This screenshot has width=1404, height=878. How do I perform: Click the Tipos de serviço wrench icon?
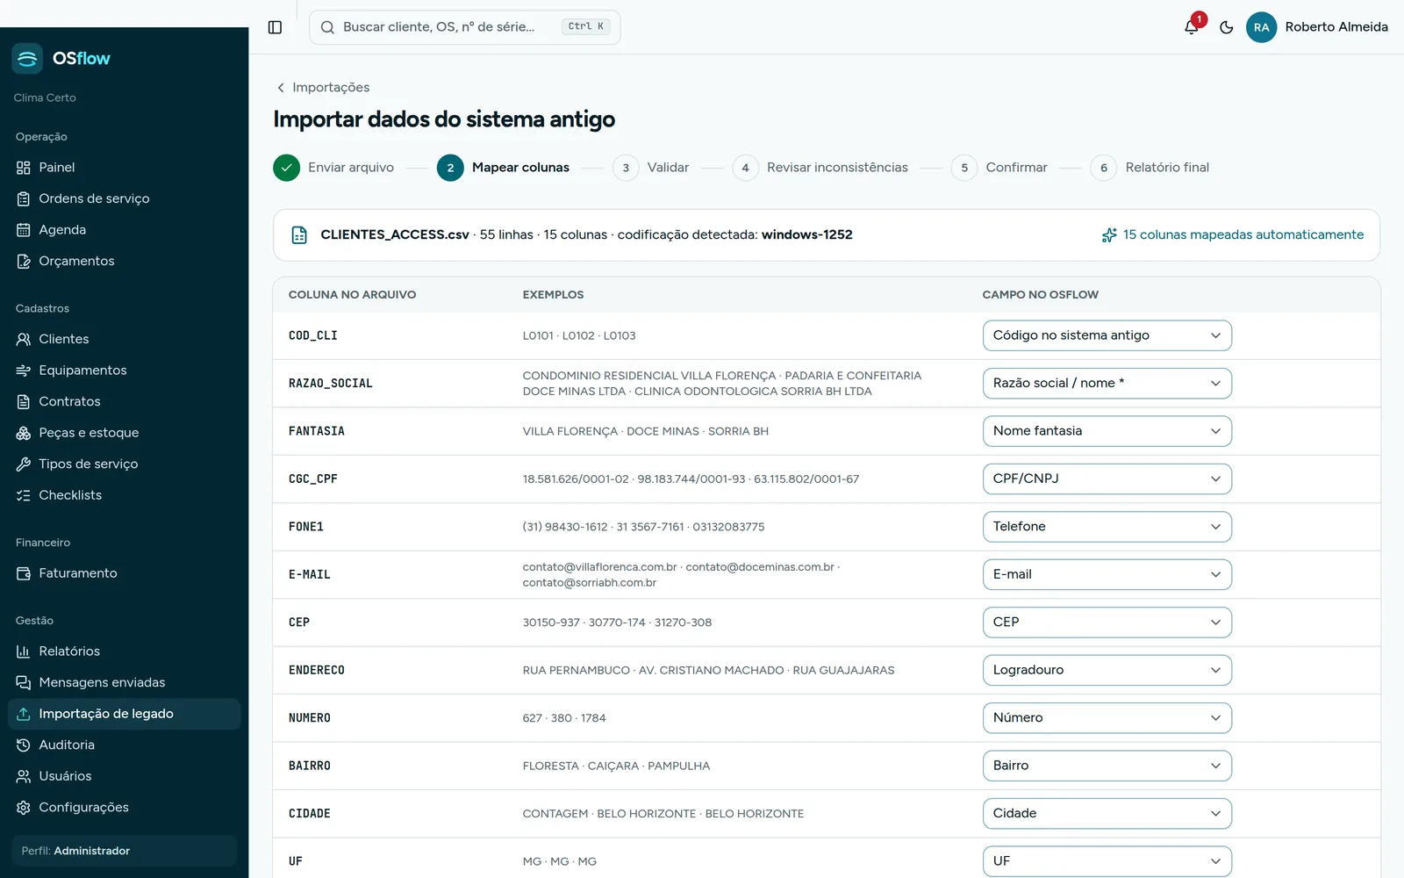coord(24,464)
